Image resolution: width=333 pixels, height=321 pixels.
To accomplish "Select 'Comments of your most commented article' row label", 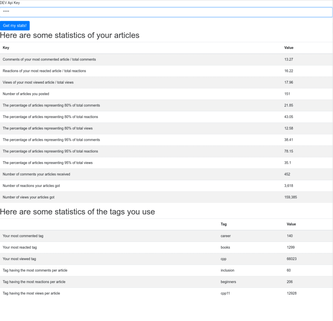I will click(x=49, y=59).
